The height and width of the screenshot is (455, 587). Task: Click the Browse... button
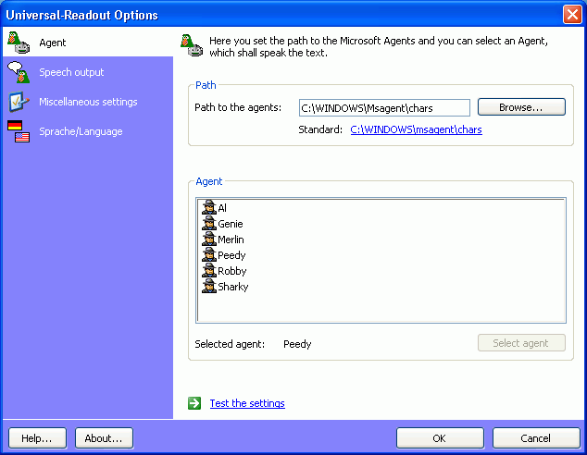[x=521, y=107]
